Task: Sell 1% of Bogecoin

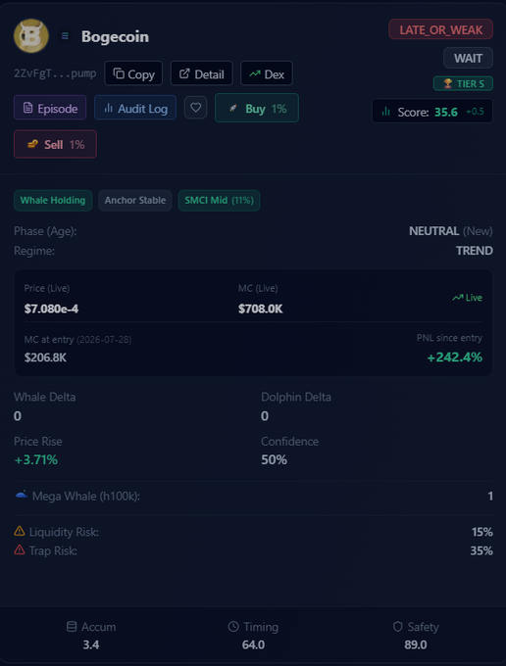Action: pyautogui.click(x=55, y=144)
